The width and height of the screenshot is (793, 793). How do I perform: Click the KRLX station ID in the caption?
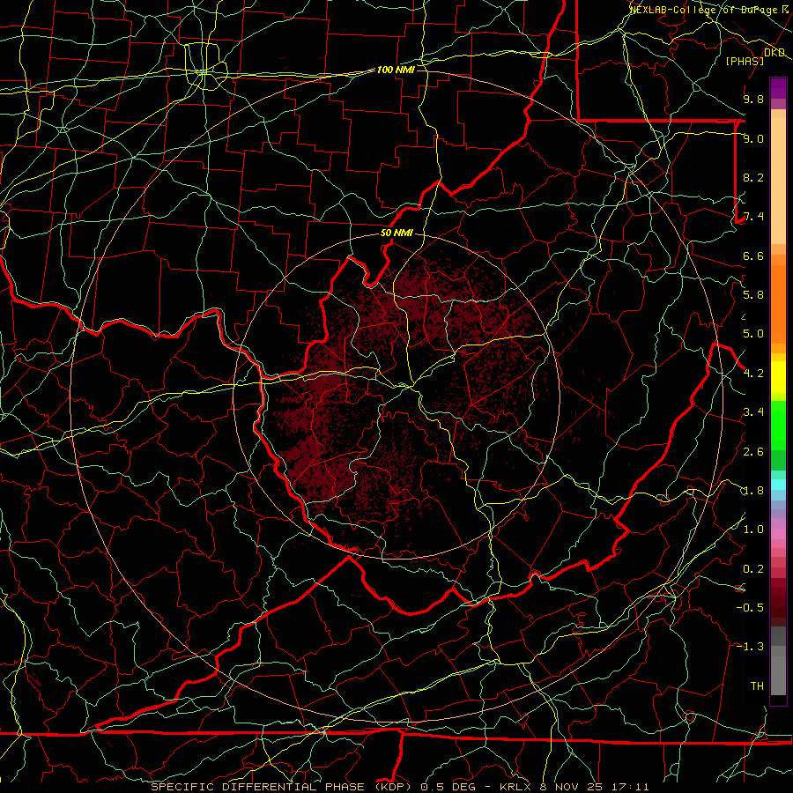(515, 787)
